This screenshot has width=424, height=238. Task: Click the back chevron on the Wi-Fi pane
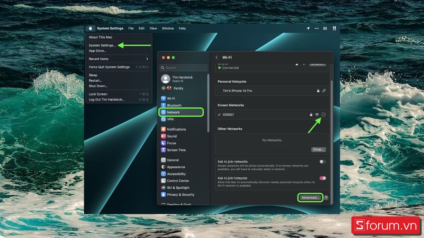point(216,57)
